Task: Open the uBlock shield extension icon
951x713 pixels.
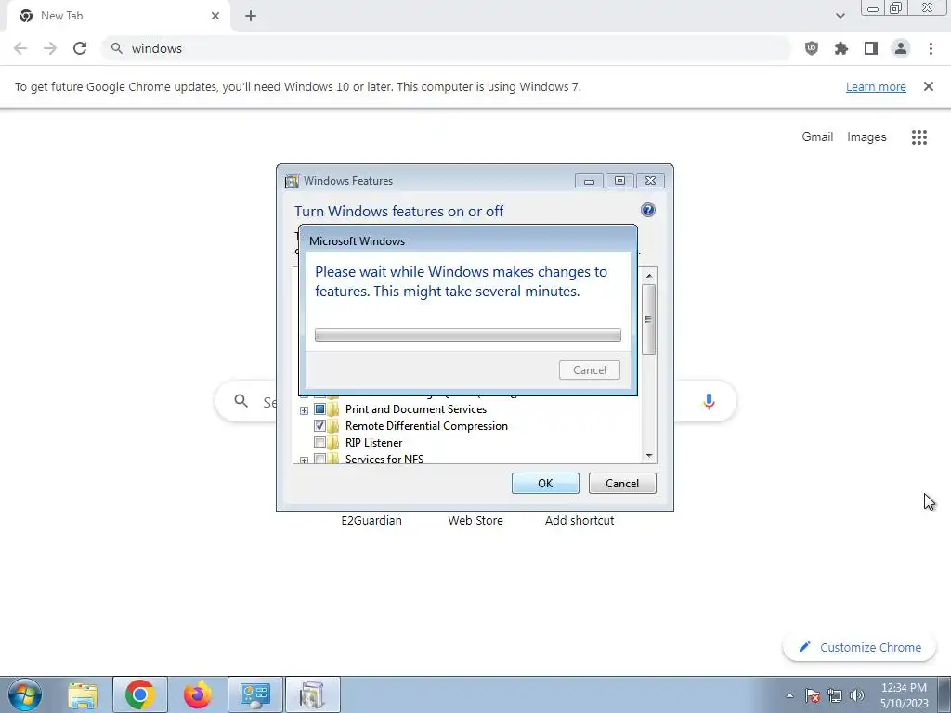Action: [x=812, y=48]
